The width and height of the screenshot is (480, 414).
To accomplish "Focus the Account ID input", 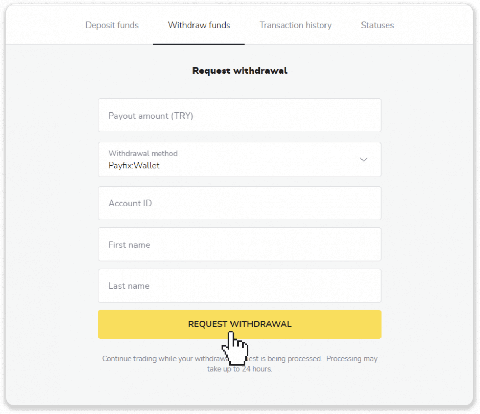I will pyautogui.click(x=239, y=203).
